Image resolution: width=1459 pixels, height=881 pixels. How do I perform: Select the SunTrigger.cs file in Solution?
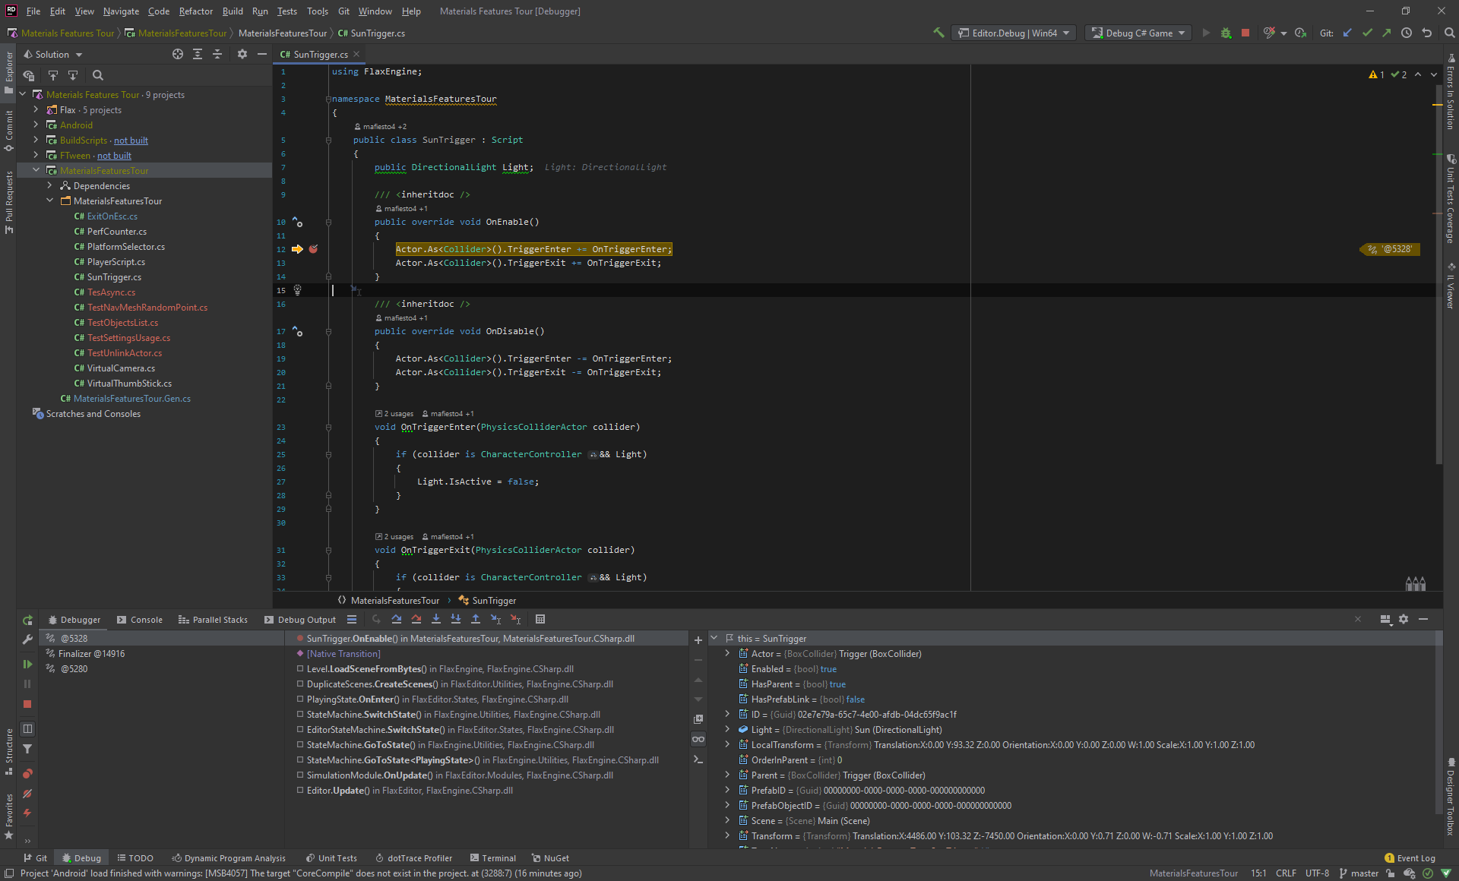[113, 277]
